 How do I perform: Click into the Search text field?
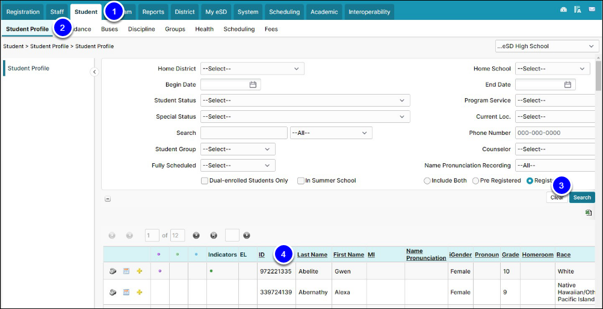[x=244, y=133]
